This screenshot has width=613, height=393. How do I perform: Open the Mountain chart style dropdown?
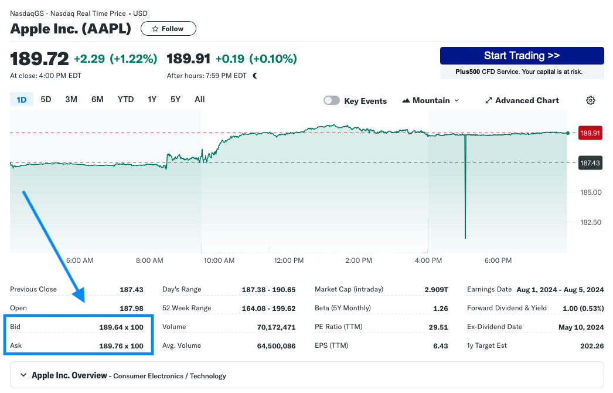(430, 101)
